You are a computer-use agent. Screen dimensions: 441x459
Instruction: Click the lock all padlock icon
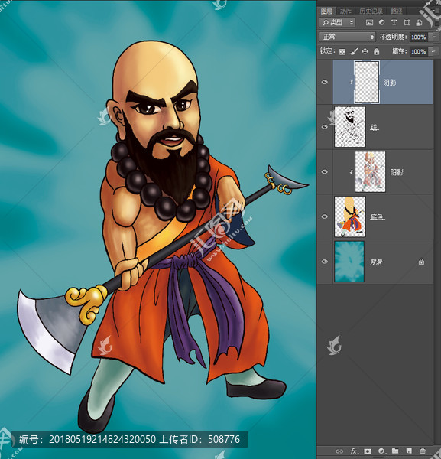click(x=376, y=52)
